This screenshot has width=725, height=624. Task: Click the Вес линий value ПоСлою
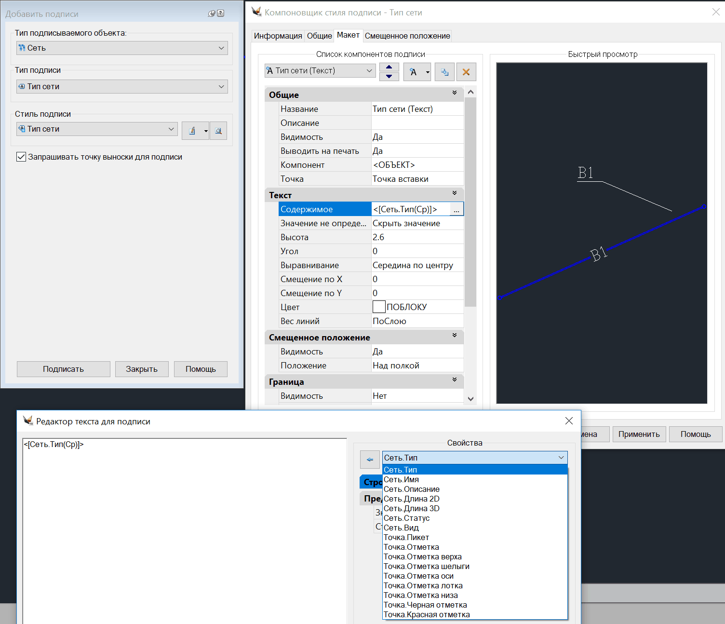click(x=417, y=321)
